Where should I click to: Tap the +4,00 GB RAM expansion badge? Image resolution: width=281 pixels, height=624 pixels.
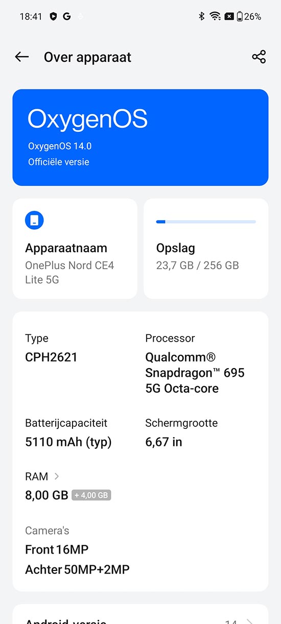(91, 495)
